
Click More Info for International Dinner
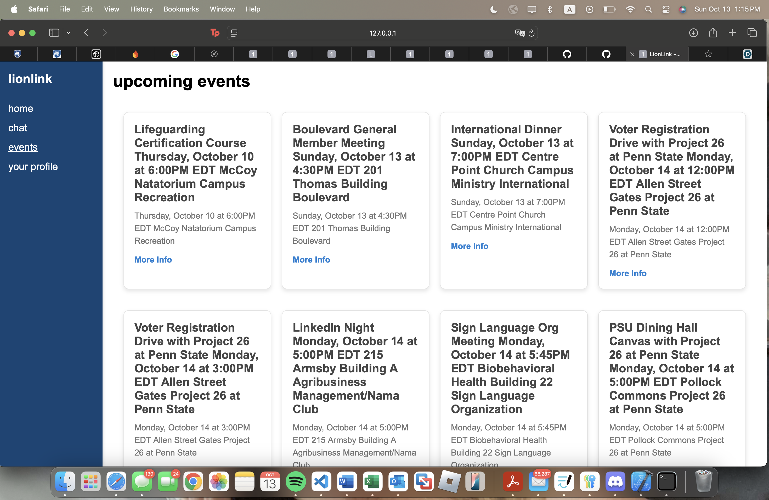coord(469,246)
